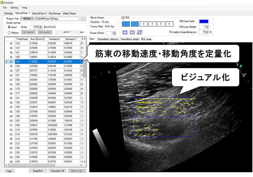The height and width of the screenshot is (177, 253).
Task: Select table row 33
Action: coord(44,44)
